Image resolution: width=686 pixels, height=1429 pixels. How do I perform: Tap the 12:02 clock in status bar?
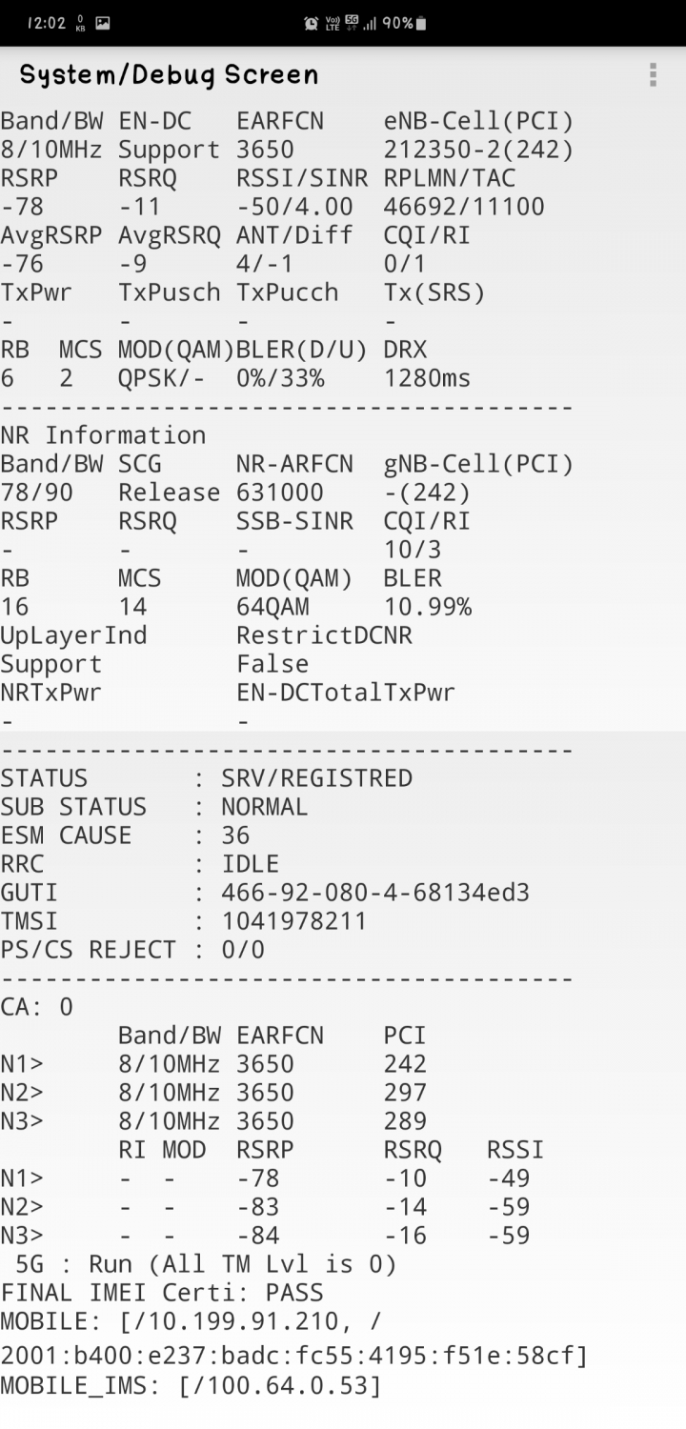[x=47, y=23]
